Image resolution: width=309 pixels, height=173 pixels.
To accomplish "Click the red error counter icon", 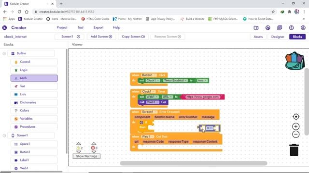I will coord(93,148).
